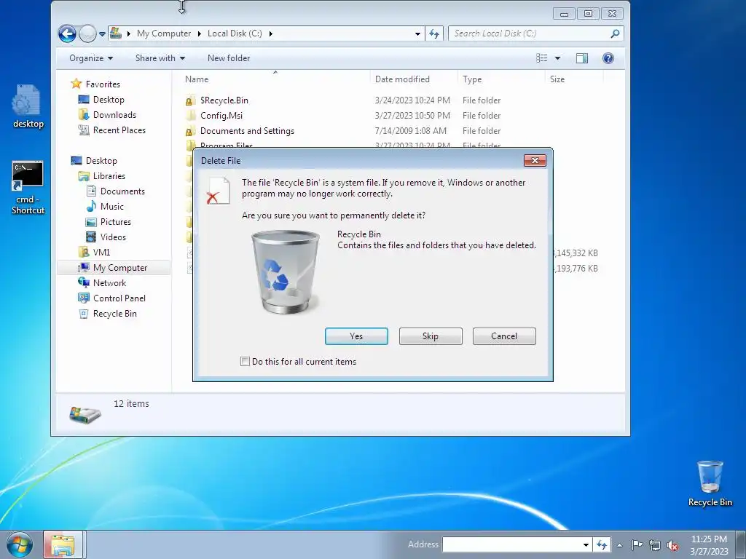Click My Computer in the address breadcrumb
The width and height of the screenshot is (746, 559).
point(164,33)
